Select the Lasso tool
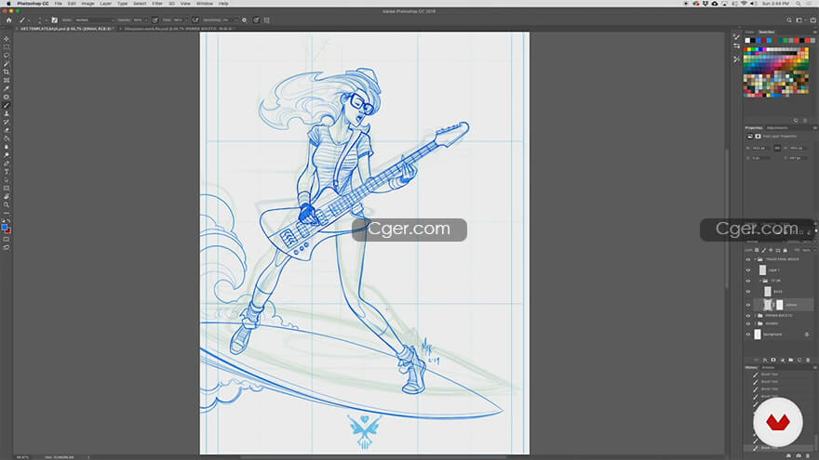819x460 pixels. [7, 55]
